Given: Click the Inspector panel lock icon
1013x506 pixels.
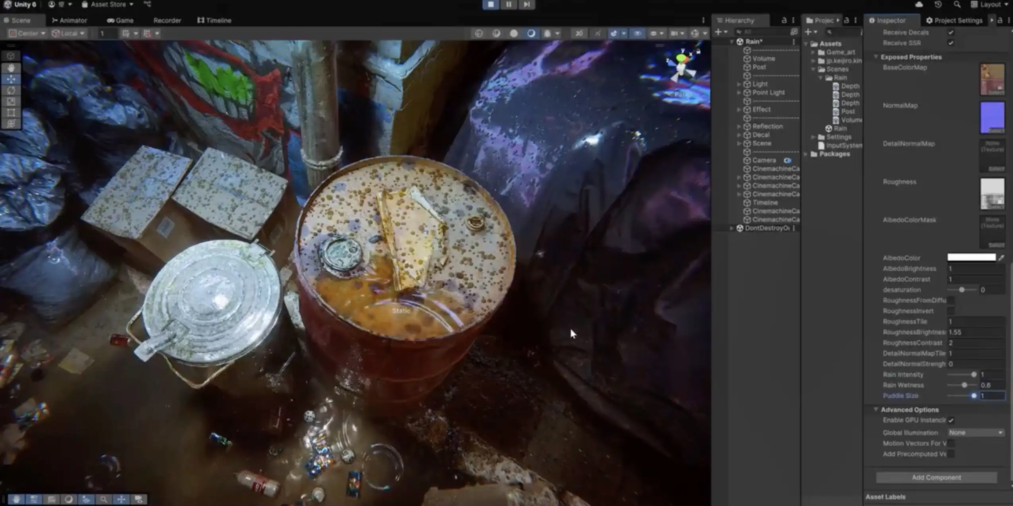Looking at the screenshot, I should 1000,20.
